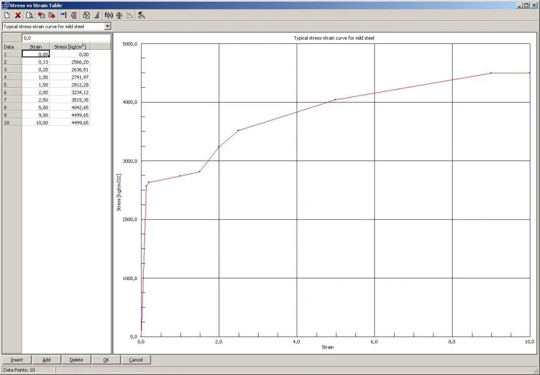The height and width of the screenshot is (375, 540).
Task: Click the sort data ascending icon
Action: (x=97, y=15)
